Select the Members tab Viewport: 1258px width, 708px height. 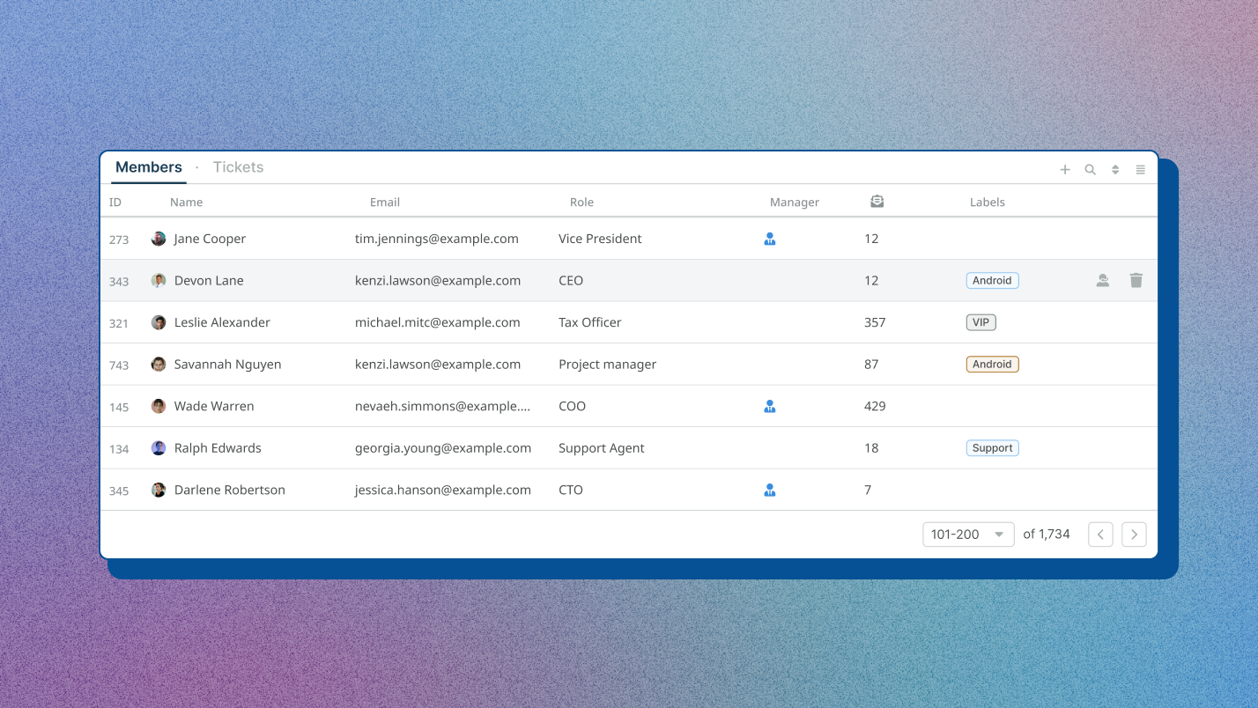pos(148,167)
